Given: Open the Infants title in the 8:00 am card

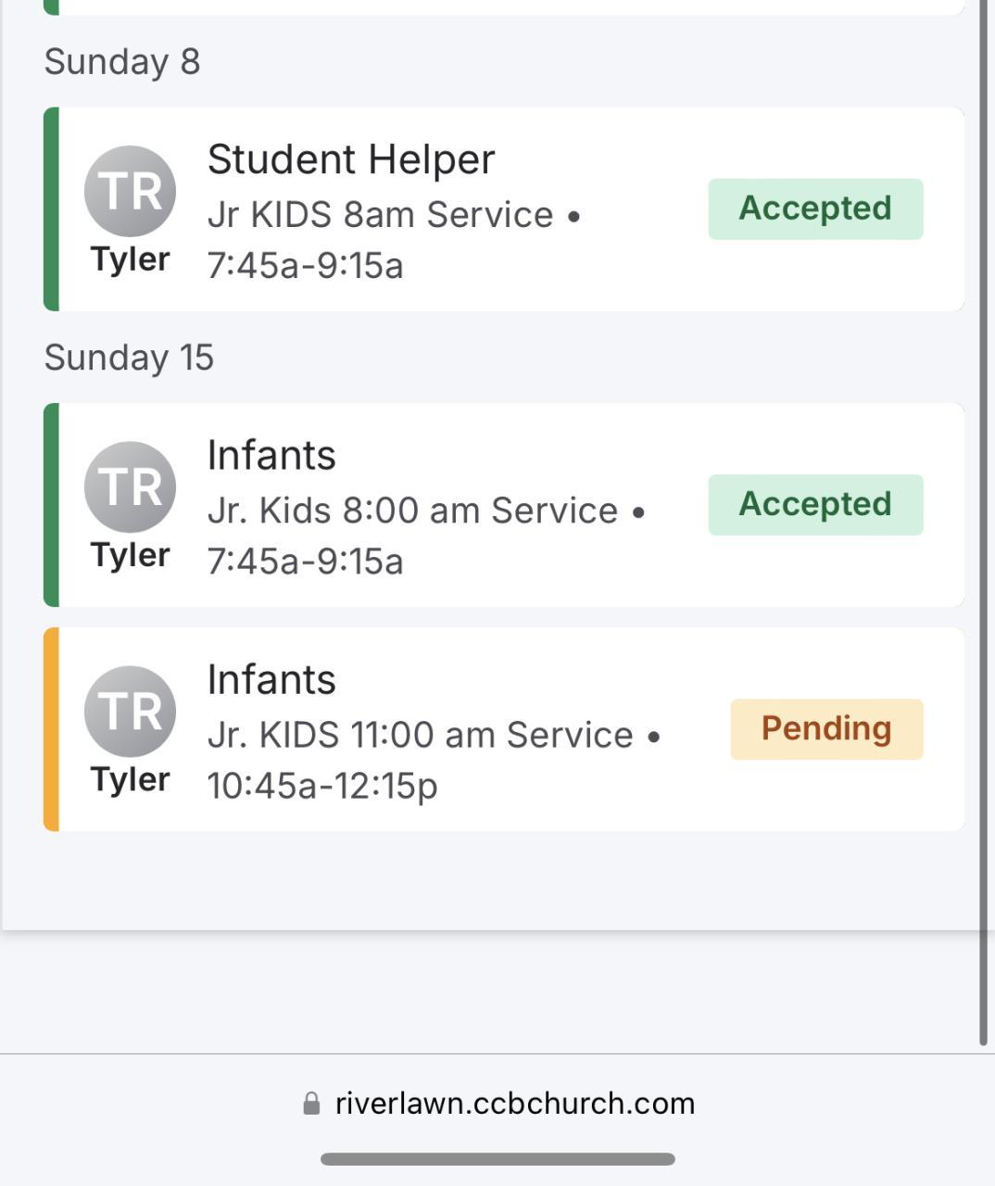Looking at the screenshot, I should [x=271, y=455].
